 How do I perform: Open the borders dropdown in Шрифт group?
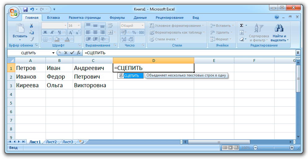50,39
